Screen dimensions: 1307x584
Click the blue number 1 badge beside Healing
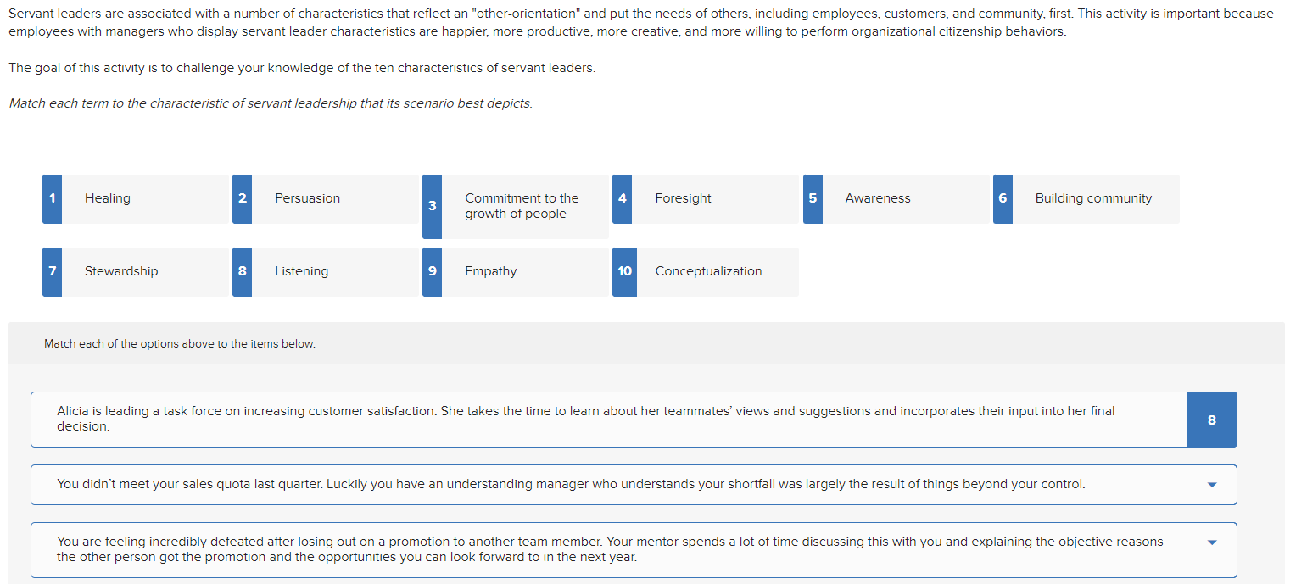pos(52,198)
